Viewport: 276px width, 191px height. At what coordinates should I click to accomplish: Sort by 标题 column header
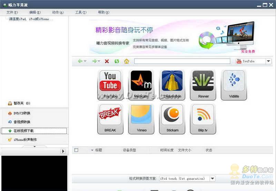(99, 150)
